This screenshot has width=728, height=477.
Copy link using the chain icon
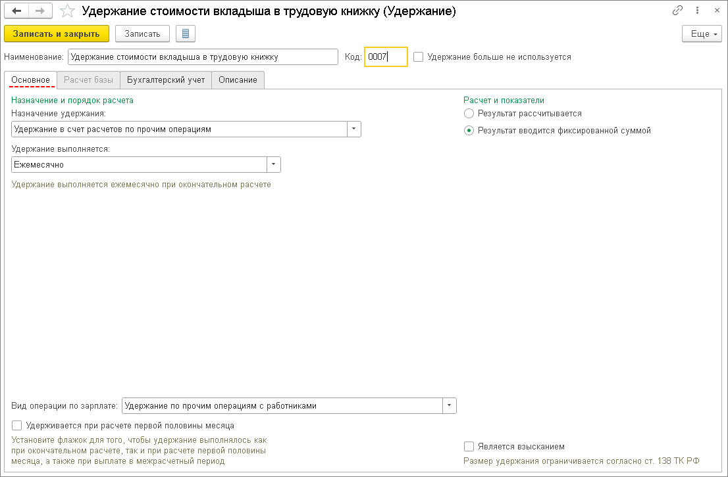pyautogui.click(x=677, y=11)
